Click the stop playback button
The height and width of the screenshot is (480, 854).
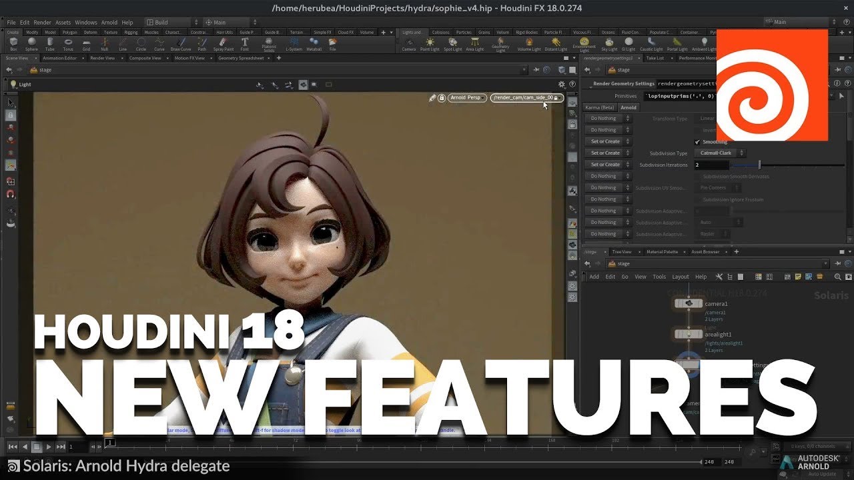37,447
